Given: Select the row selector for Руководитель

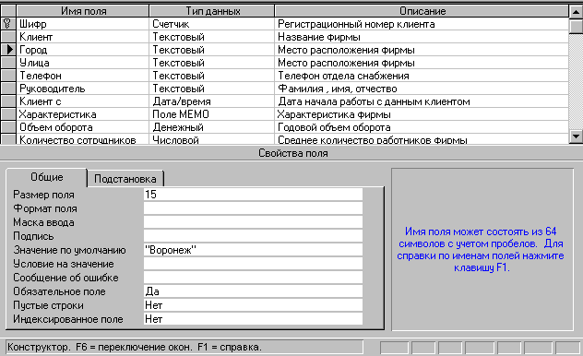Looking at the screenshot, I should point(8,89).
